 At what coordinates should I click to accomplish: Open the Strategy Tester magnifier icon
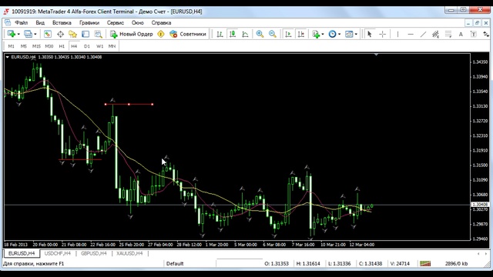pos(98,34)
